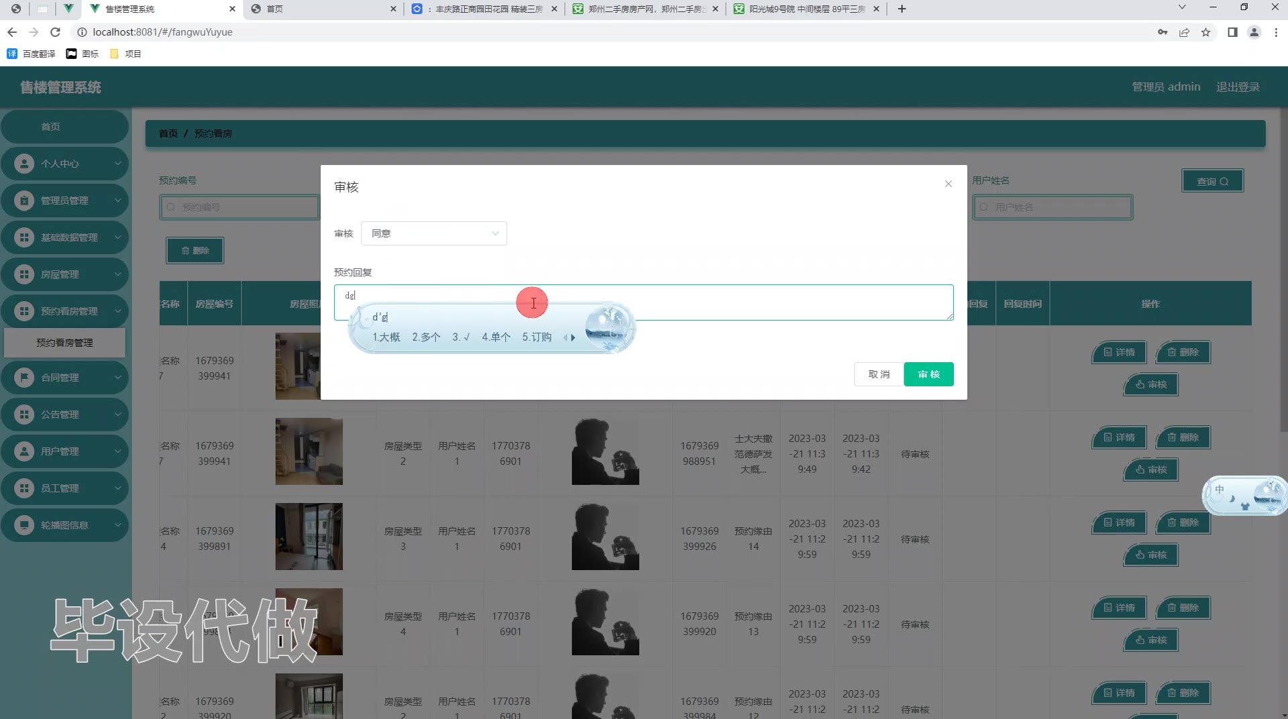Screen dimensions: 1288x719
Task: Open the browser three-dot menu
Action: pos(1276,32)
